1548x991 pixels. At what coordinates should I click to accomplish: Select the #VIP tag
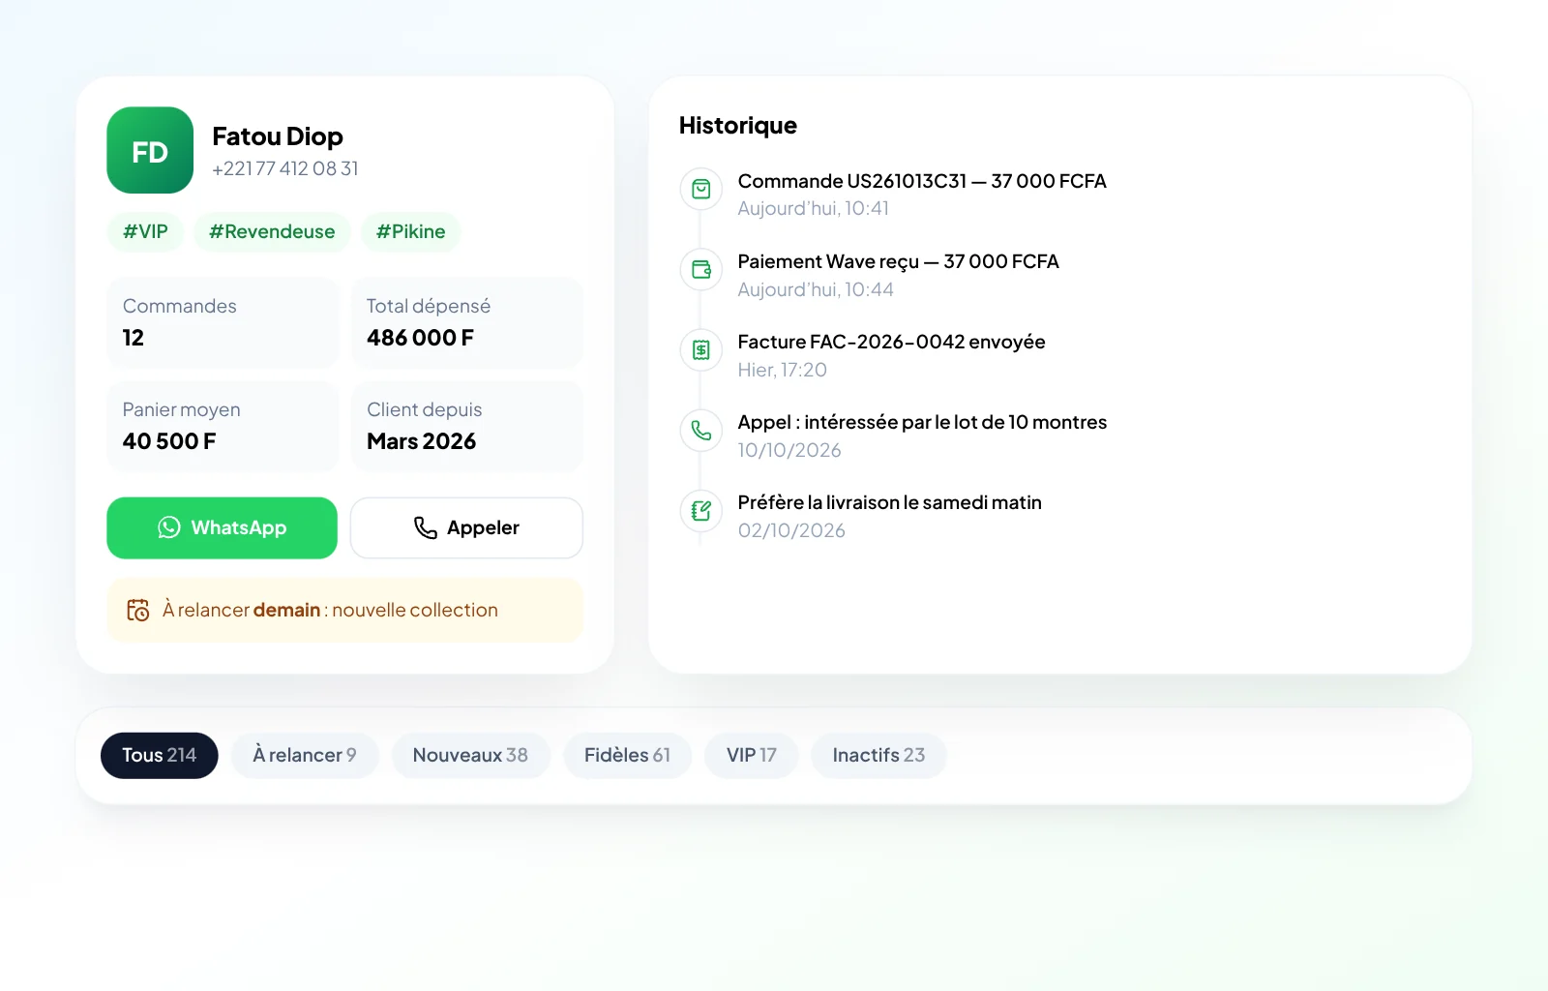[x=145, y=231]
